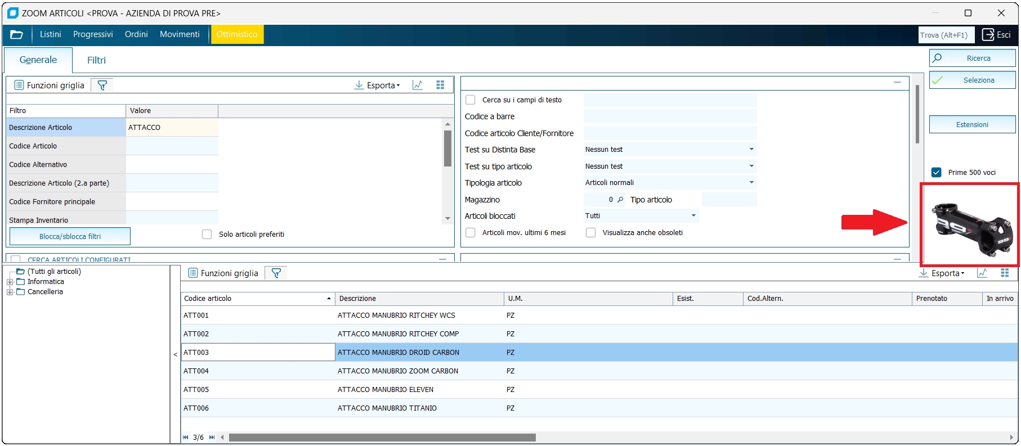The height and width of the screenshot is (446, 1021).
Task: Open the Listini menu
Action: 50,35
